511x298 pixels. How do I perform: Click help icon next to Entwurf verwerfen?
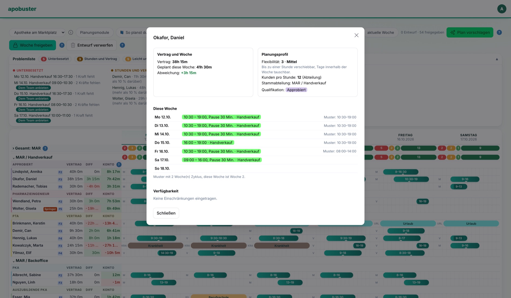pyautogui.click(x=122, y=45)
